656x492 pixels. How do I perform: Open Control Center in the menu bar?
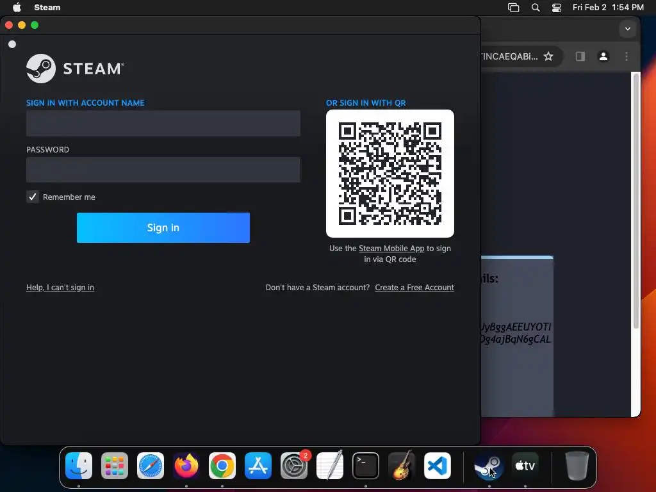point(557,8)
